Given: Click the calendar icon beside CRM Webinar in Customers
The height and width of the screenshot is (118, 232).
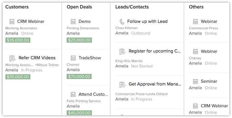Looking at the screenshot, I should (12, 21).
